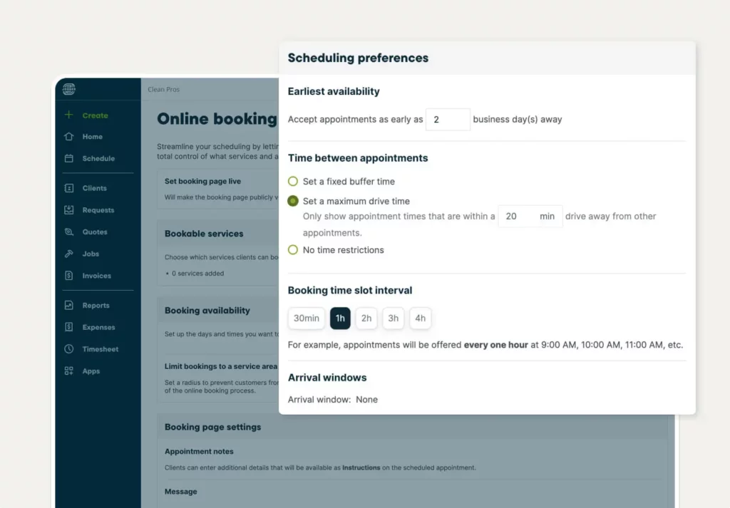Open Clients via sidebar icon
730x508 pixels.
pos(69,188)
